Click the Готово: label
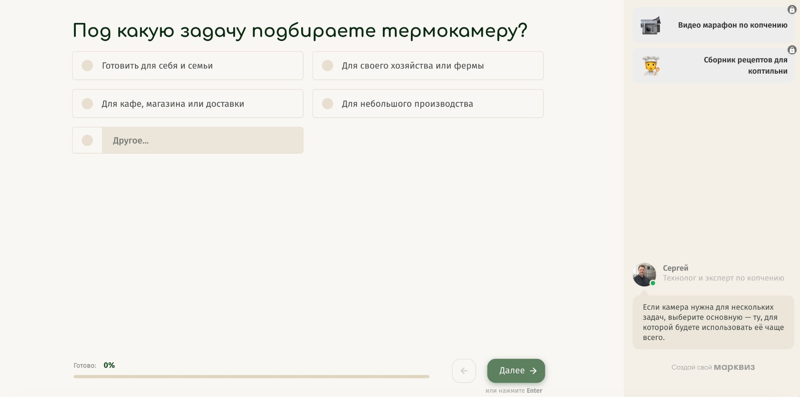Viewport: 800px width, 397px height. pyautogui.click(x=85, y=365)
